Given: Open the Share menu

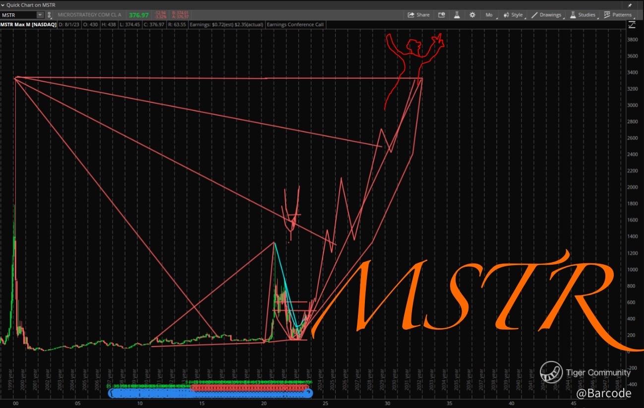Looking at the screenshot, I should (418, 15).
